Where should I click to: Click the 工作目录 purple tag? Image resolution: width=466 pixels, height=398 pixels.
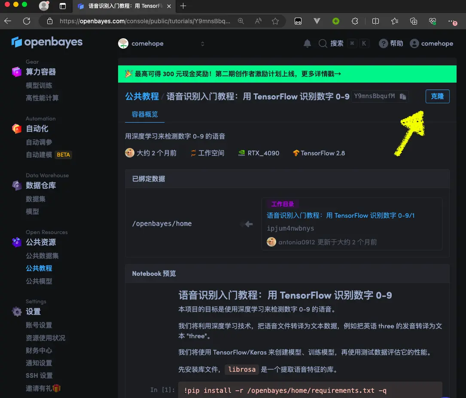pos(283,204)
